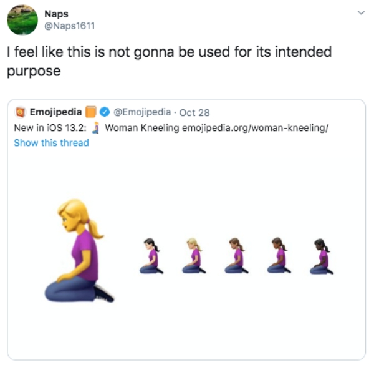Click the inline kneeling woman emoji
The height and width of the screenshot is (370, 374).
[95, 128]
